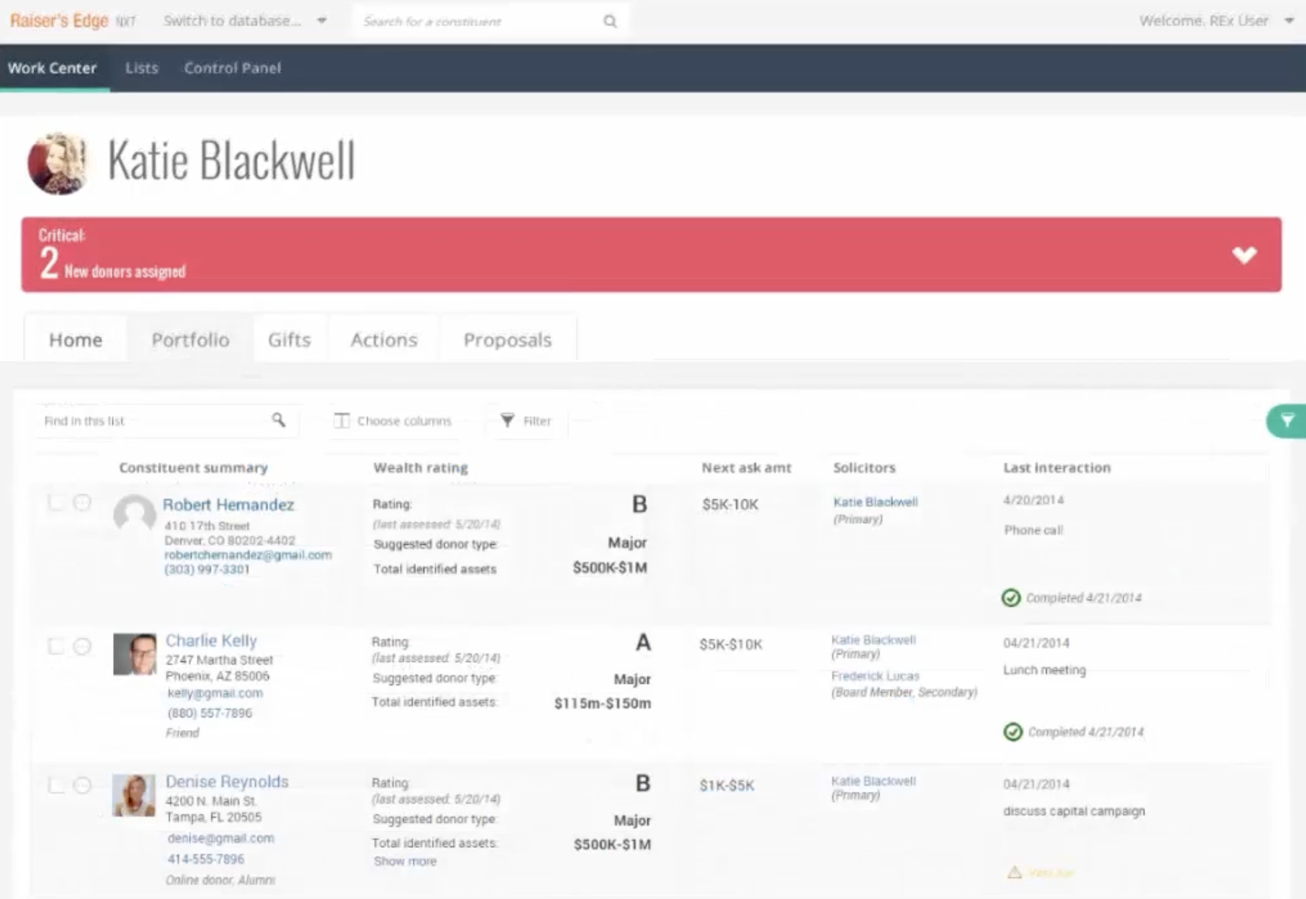Click Robert Hernandez's completed checkmark icon
This screenshot has width=1306, height=899.
tap(1011, 598)
